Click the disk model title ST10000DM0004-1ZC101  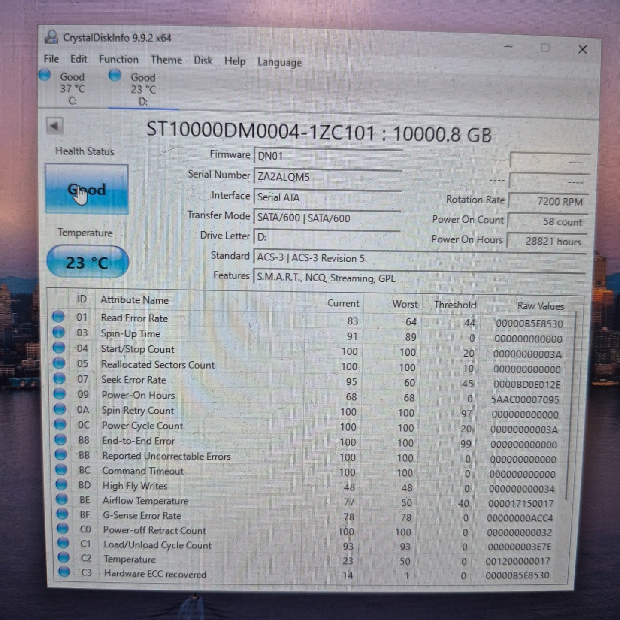click(261, 130)
